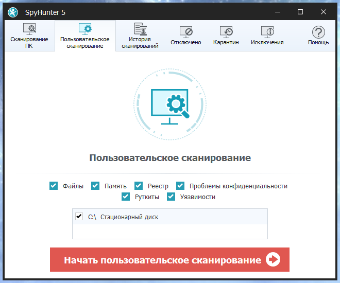340x283 pixels.
Task: Toggle the Уязвимости checkbox
Action: tap(171, 197)
